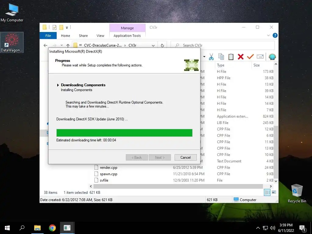Click the Paste clipboard icon in Explorer toolbar

(x=231, y=57)
